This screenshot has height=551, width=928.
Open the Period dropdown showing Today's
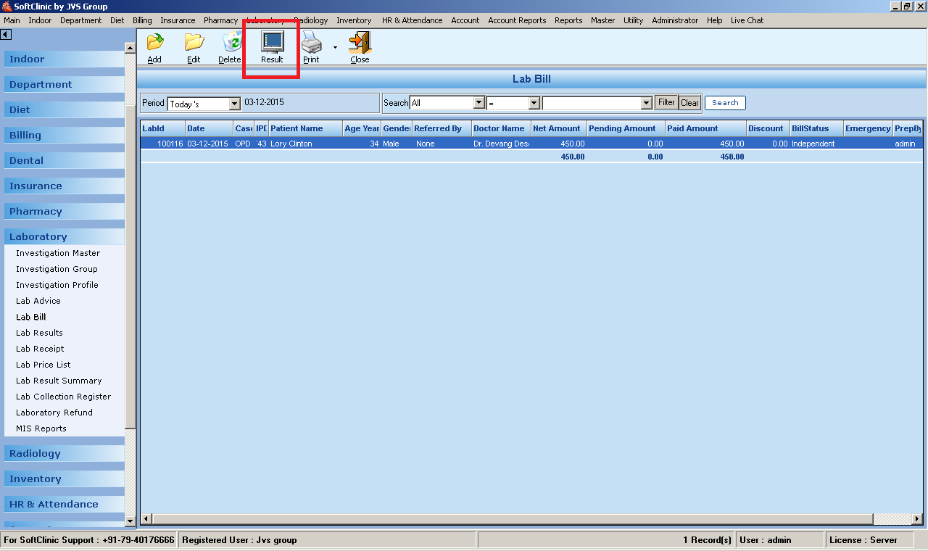(x=234, y=104)
